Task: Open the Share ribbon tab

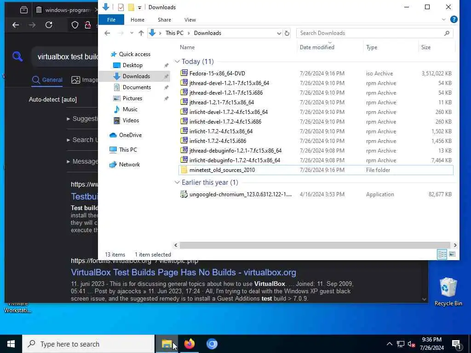Action: [164, 20]
